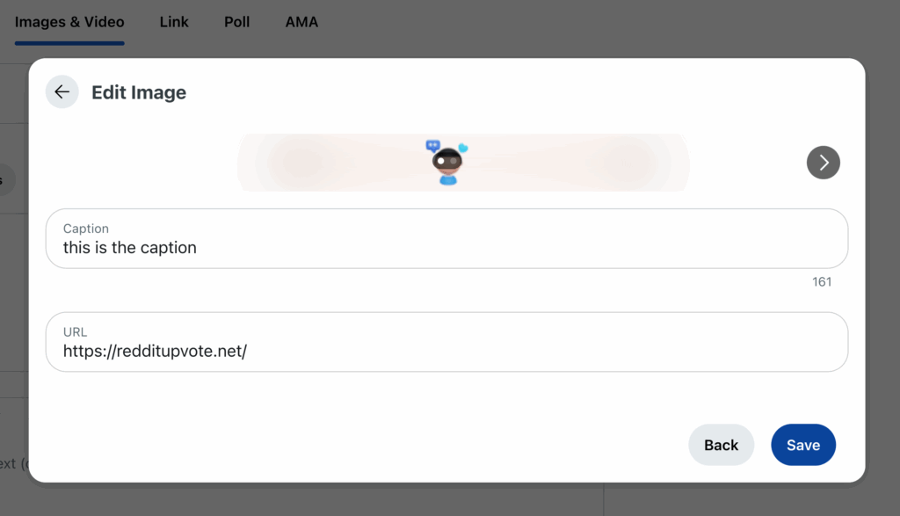Click the URL text https://redditupvote.net/

(155, 351)
